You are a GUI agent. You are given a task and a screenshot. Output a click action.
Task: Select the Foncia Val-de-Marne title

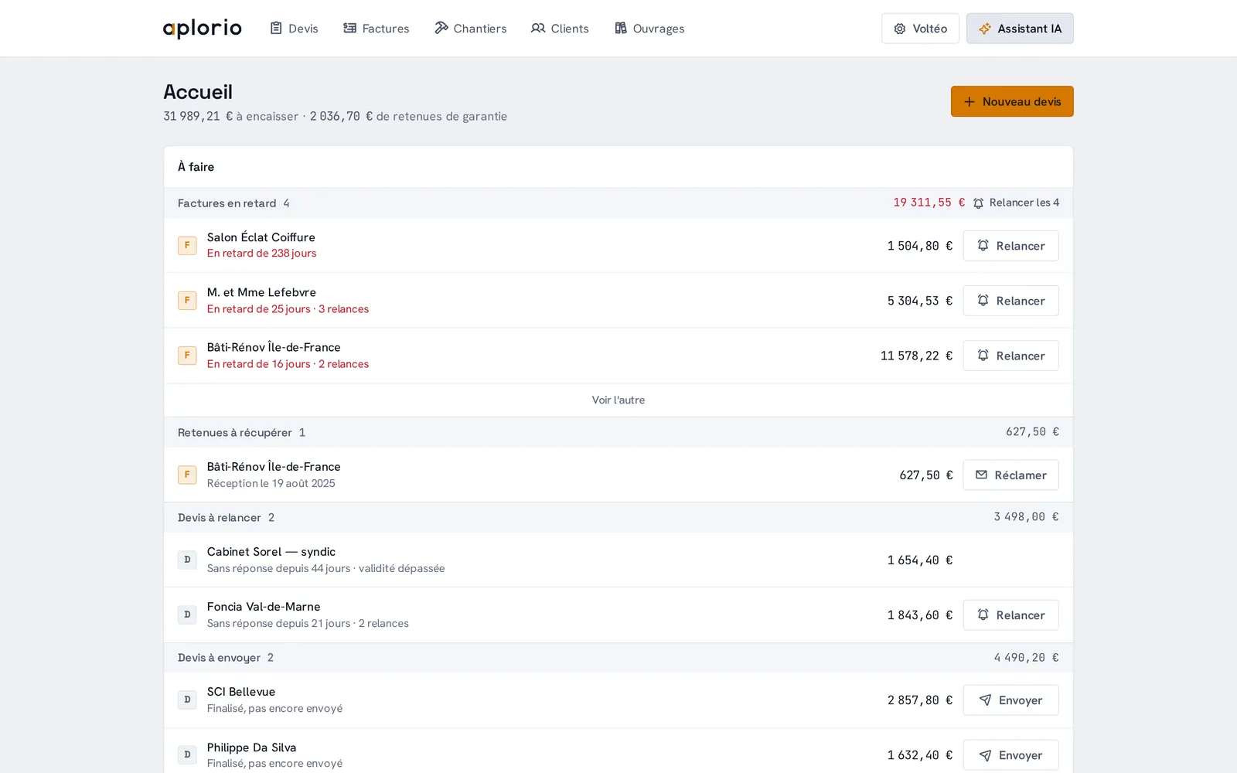264,607
